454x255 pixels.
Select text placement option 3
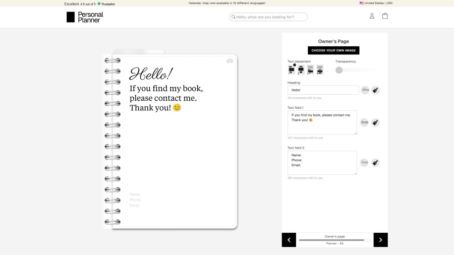point(310,70)
